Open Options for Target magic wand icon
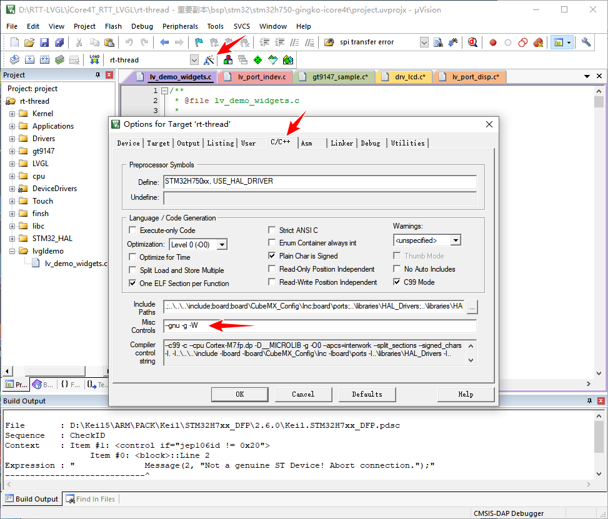Image resolution: width=608 pixels, height=519 pixels. pos(209,60)
